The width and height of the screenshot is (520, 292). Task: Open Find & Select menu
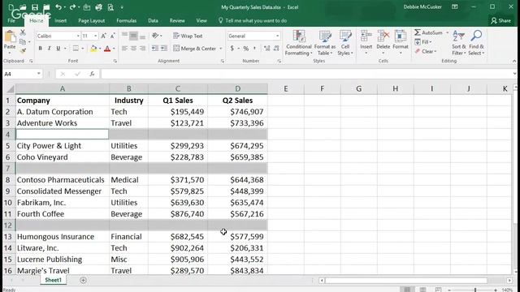pyautogui.click(x=476, y=43)
